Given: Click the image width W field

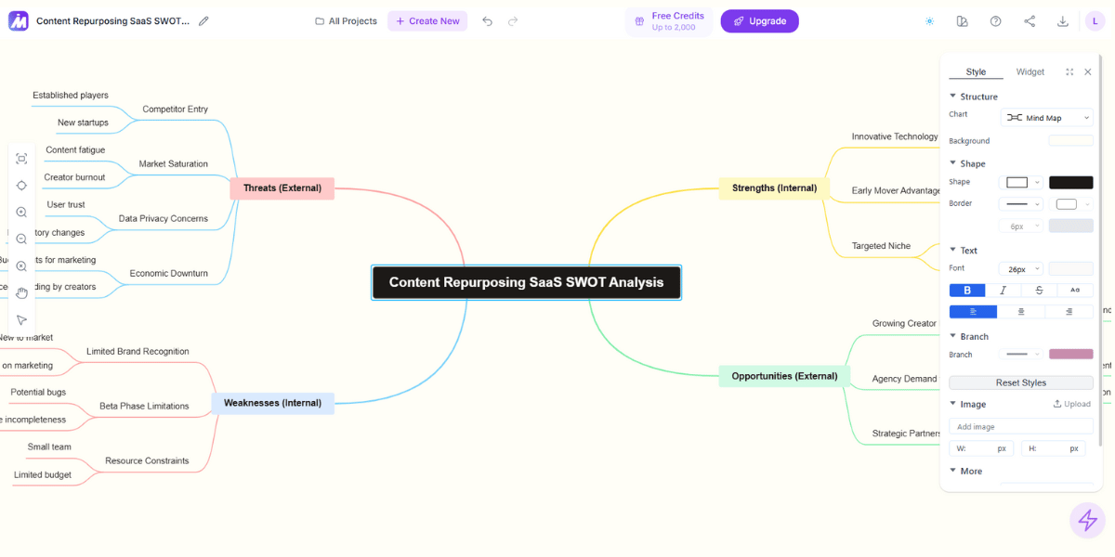Looking at the screenshot, I should pyautogui.click(x=982, y=448).
